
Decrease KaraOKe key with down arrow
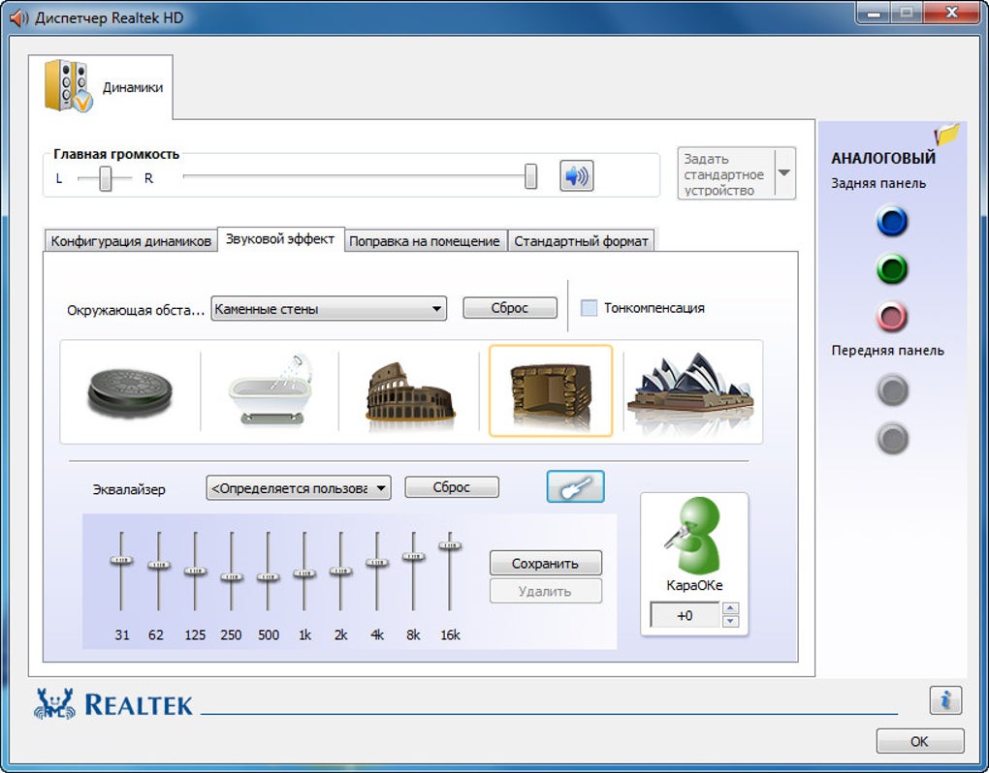[x=730, y=621]
